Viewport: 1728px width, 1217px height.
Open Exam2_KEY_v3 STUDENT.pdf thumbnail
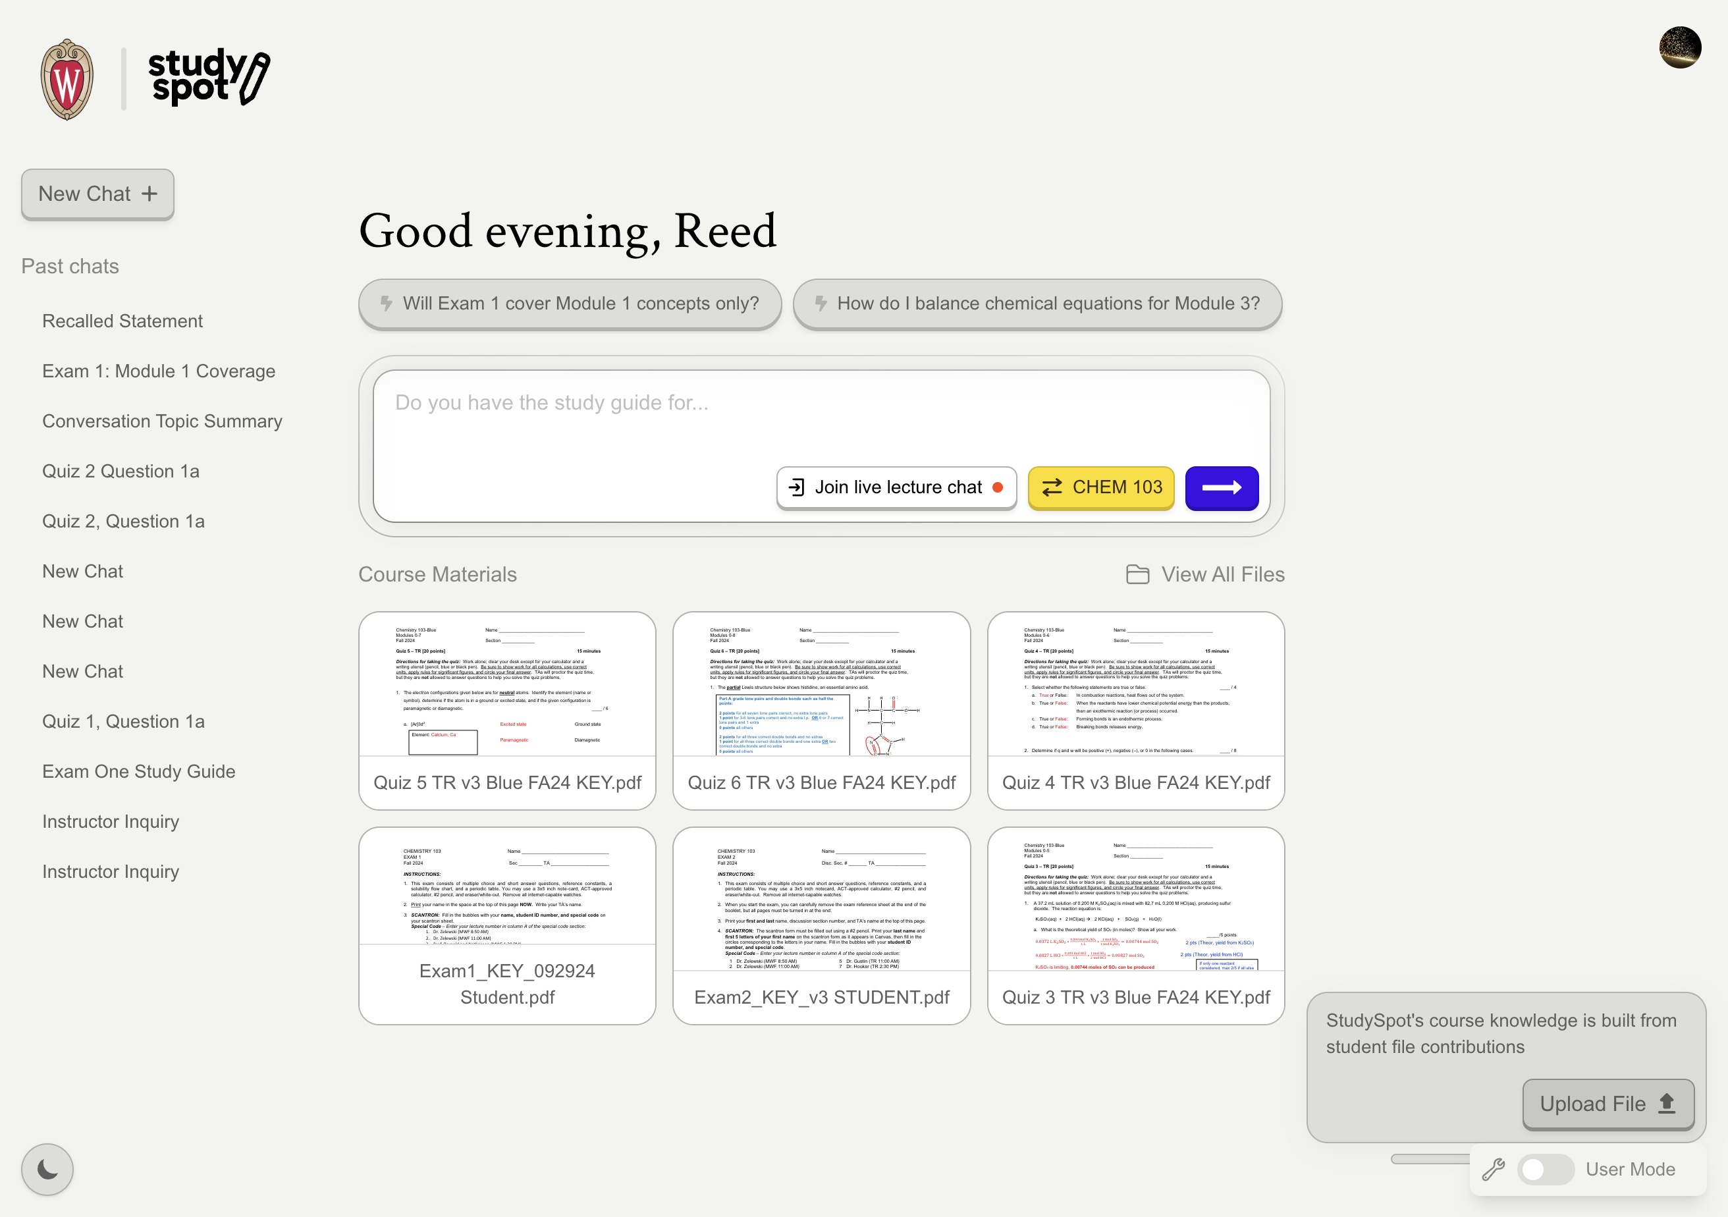click(821, 925)
